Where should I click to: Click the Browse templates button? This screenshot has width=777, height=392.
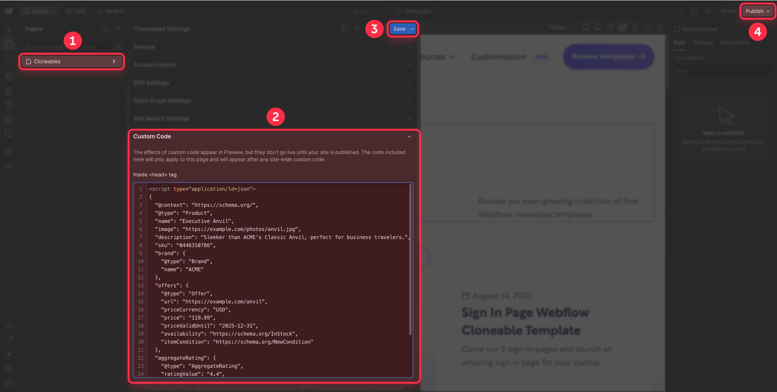608,57
